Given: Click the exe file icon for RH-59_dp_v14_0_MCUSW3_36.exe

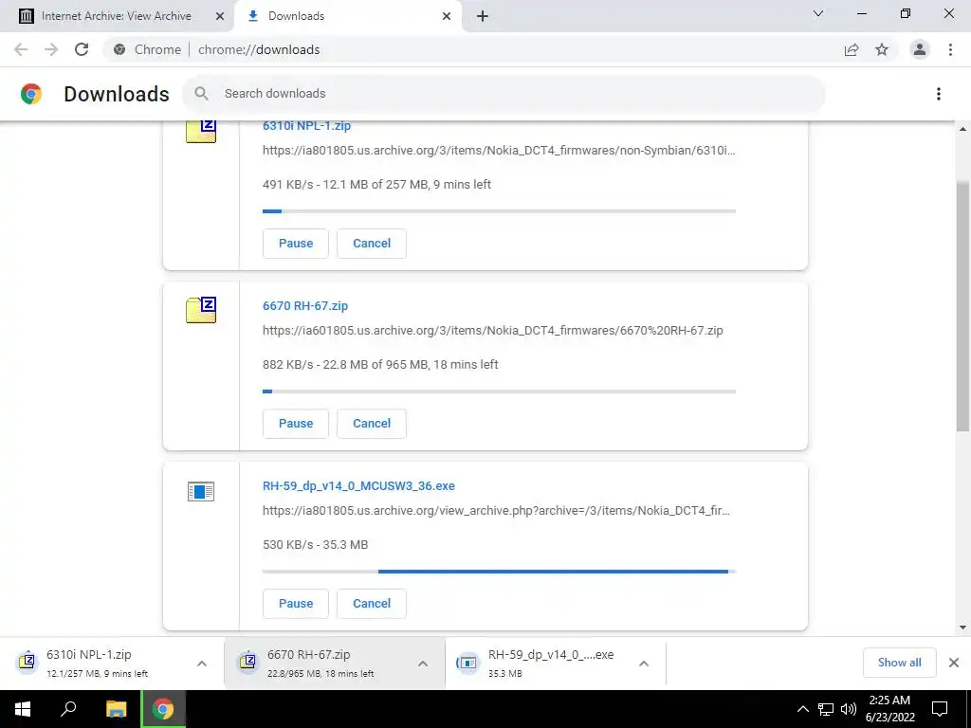Looking at the screenshot, I should tap(201, 492).
